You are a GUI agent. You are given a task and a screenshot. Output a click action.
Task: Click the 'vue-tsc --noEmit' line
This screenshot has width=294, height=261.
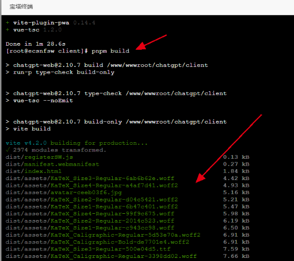tap(39, 101)
